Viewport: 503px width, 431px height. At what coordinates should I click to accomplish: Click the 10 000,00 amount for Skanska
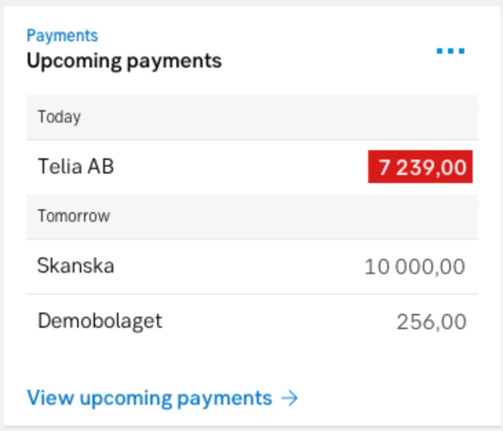415,266
